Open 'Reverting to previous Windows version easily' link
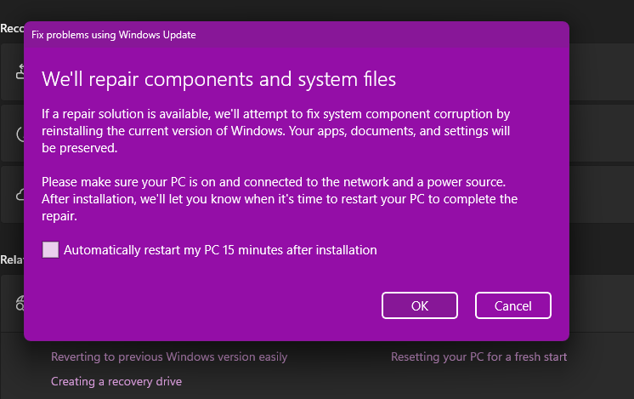 [169, 357]
